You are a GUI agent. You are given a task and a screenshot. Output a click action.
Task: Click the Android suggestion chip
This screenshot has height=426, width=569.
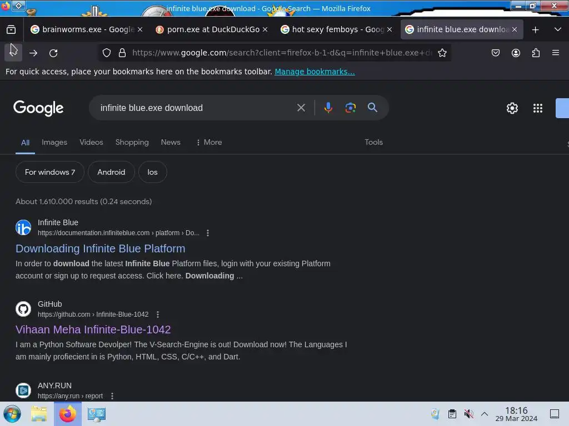tap(111, 172)
